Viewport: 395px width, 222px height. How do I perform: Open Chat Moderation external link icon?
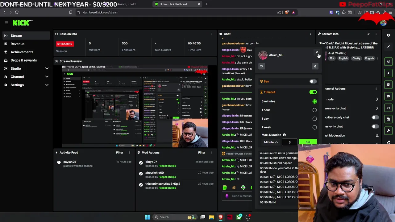pyautogui.click(x=377, y=135)
